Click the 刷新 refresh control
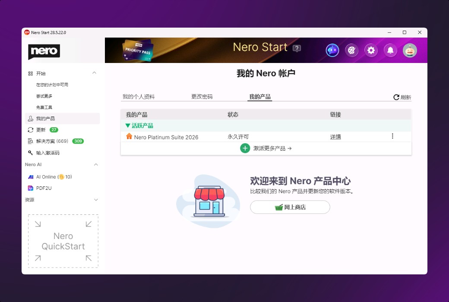Image resolution: width=449 pixels, height=302 pixels. coord(402,97)
